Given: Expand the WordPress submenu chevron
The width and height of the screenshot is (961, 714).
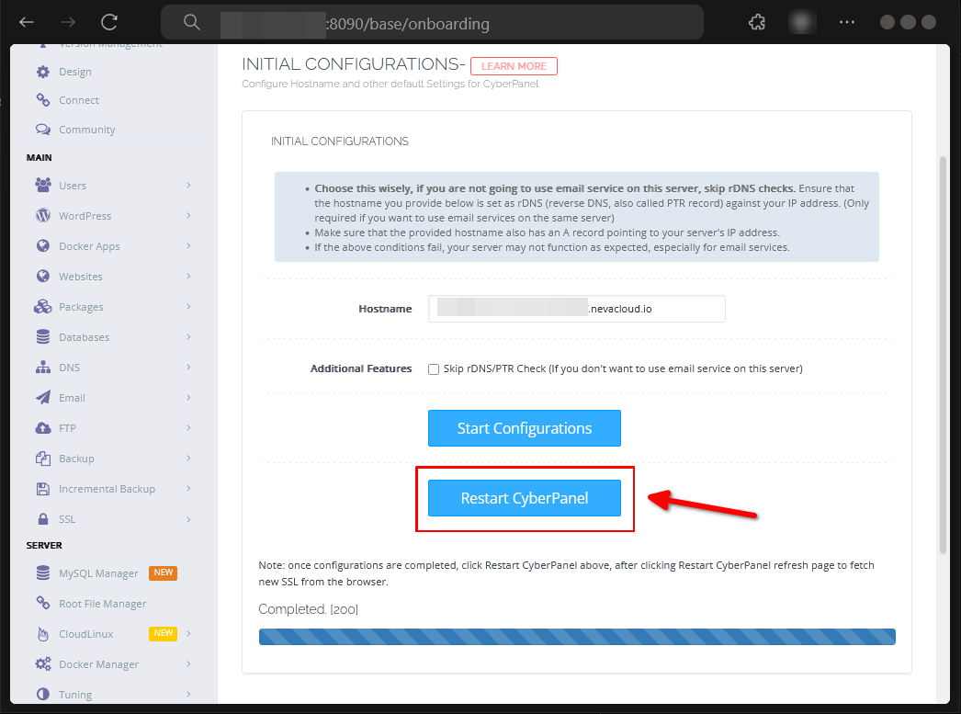Looking at the screenshot, I should (188, 216).
